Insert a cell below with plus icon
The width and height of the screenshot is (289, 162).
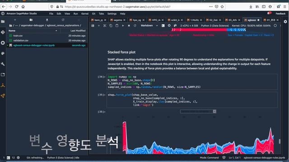tap(99, 26)
